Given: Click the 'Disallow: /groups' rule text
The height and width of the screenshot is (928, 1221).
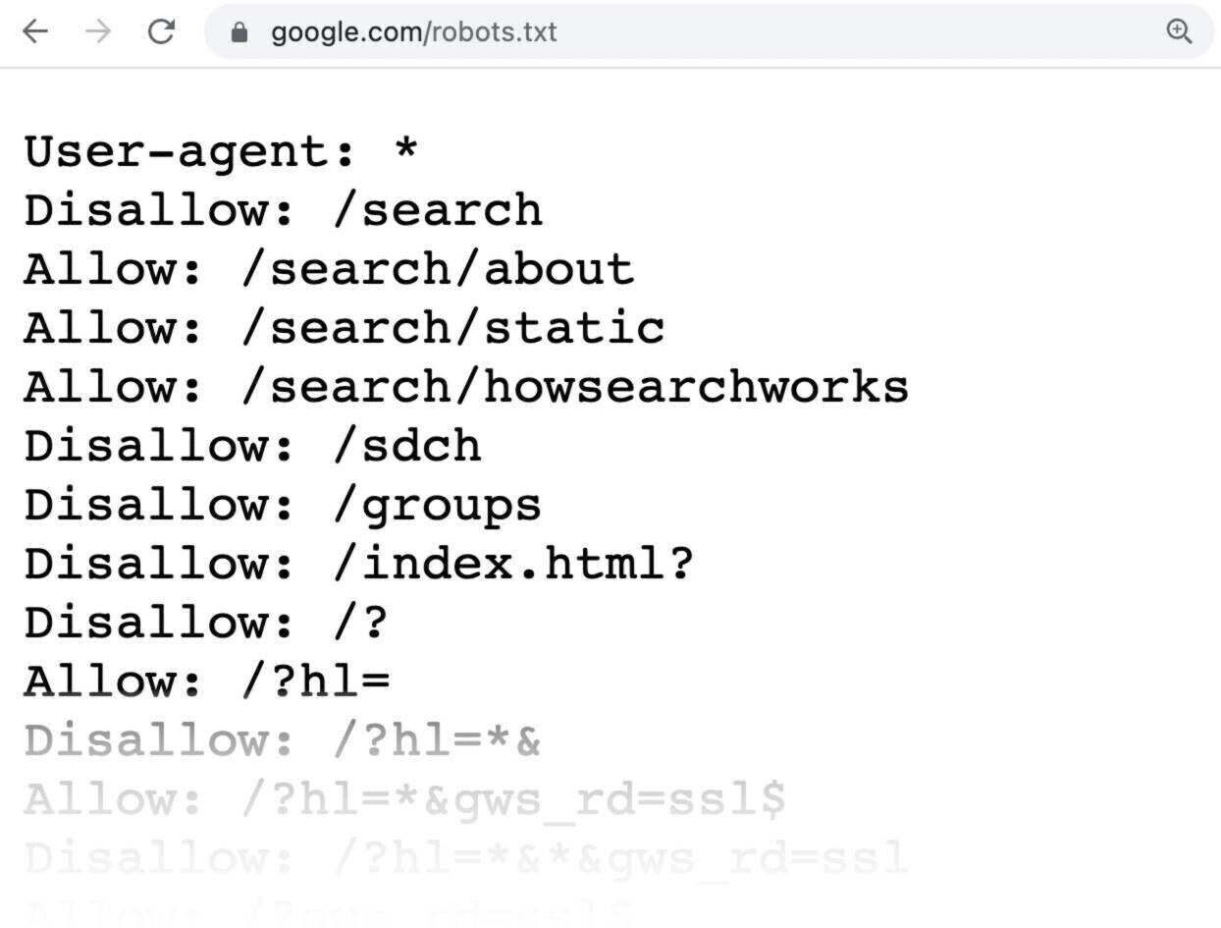Looking at the screenshot, I should pos(282,504).
